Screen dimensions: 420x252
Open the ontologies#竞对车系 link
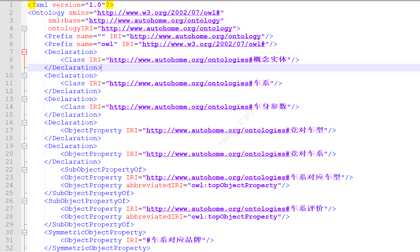tap(235, 154)
